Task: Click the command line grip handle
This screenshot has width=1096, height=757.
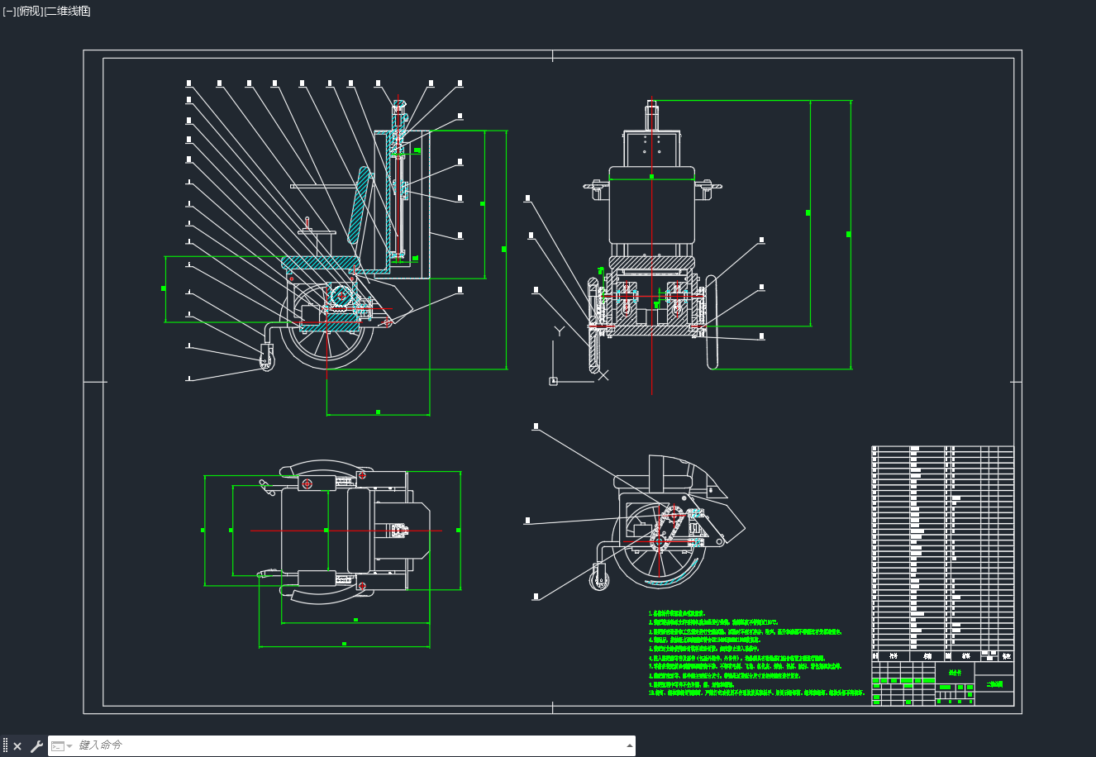Action: coord(5,745)
